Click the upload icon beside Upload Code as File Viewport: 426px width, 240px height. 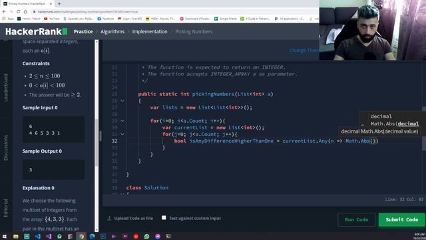pyautogui.click(x=109, y=218)
